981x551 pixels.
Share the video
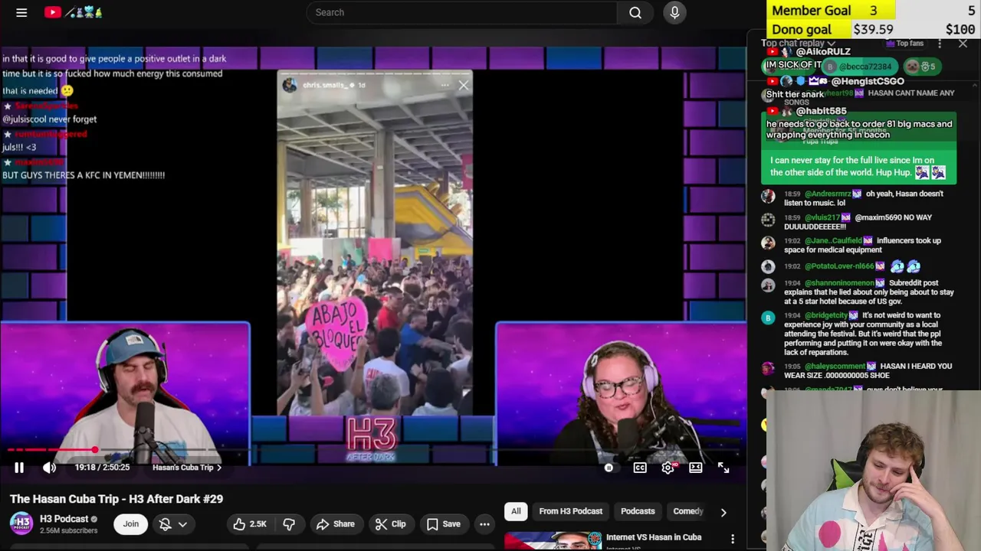336,524
